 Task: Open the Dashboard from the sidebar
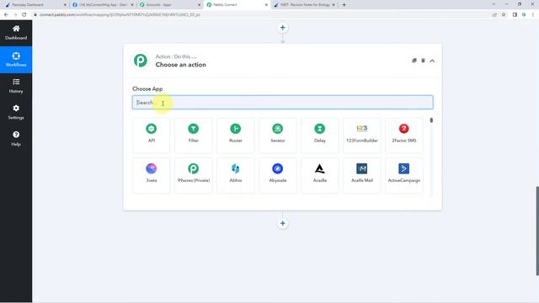pyautogui.click(x=16, y=33)
